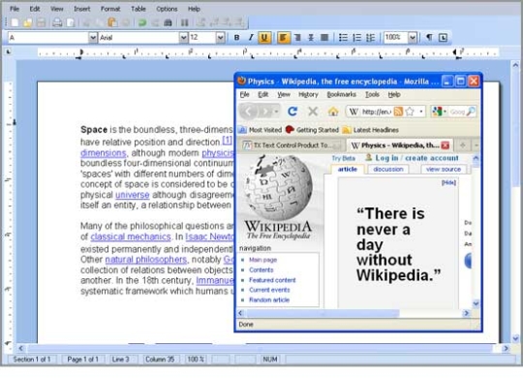Open the editor Table menu
The height and width of the screenshot is (380, 523).
138,9
